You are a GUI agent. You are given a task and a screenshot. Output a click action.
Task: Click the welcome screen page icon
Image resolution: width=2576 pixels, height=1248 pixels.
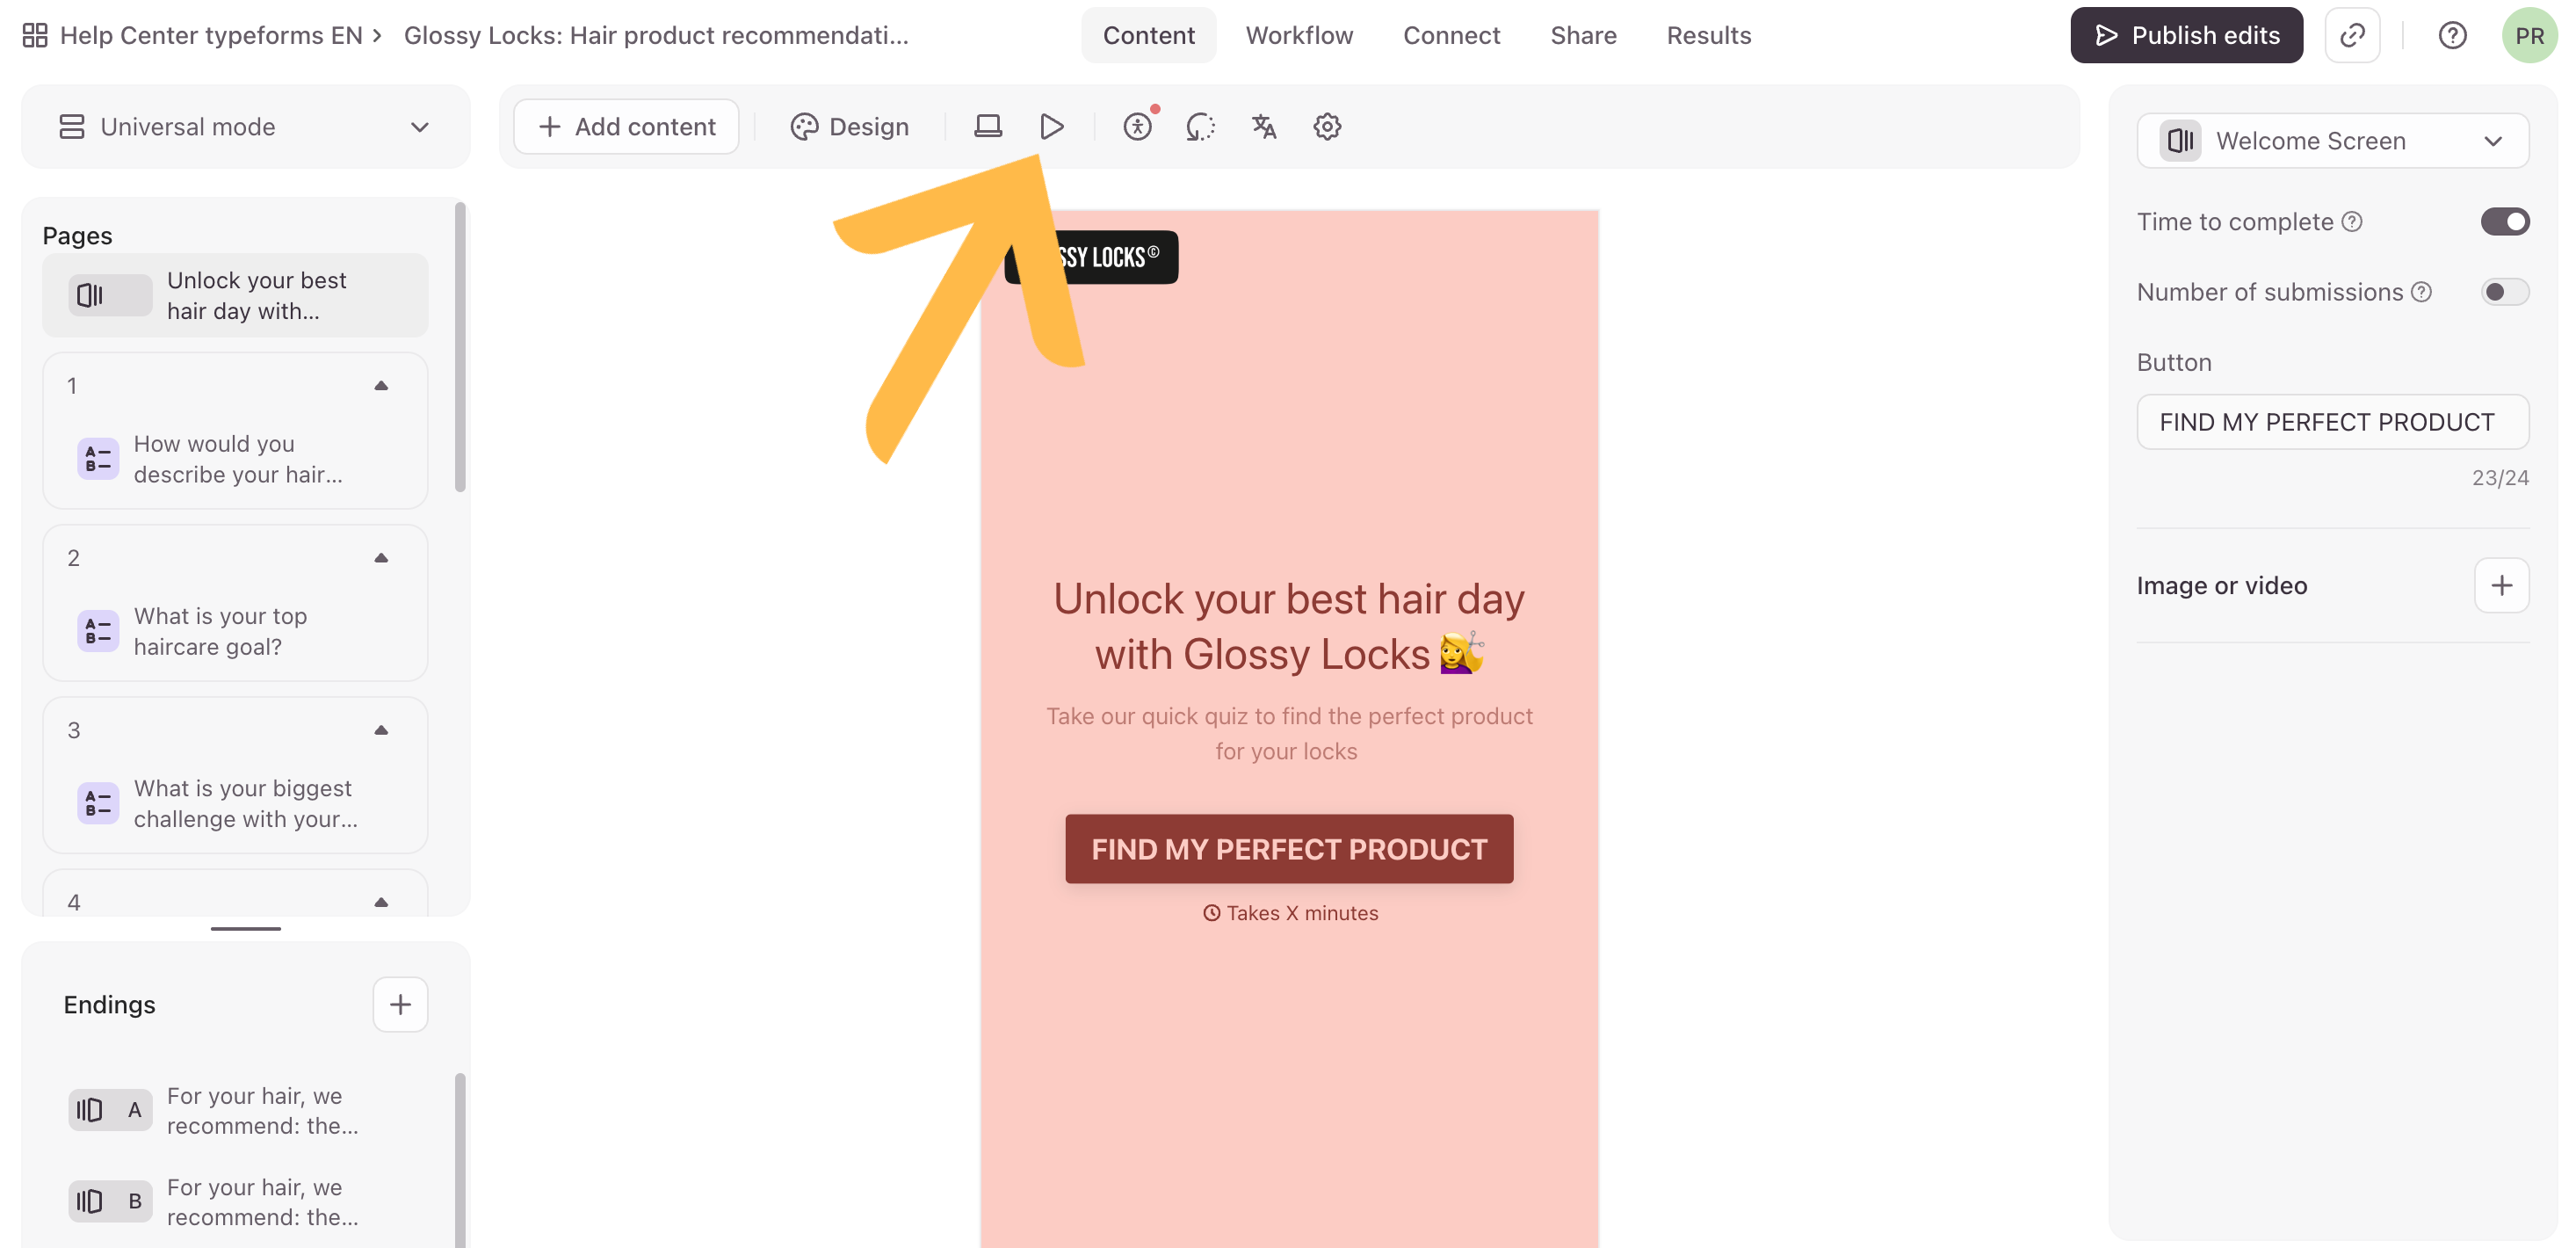pyautogui.click(x=110, y=295)
